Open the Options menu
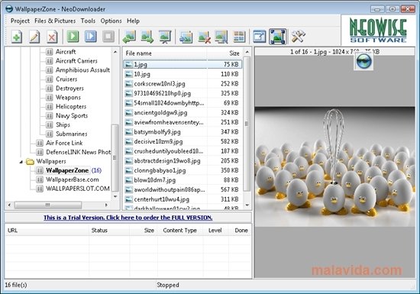Image resolution: width=420 pixels, height=294 pixels. 111,21
